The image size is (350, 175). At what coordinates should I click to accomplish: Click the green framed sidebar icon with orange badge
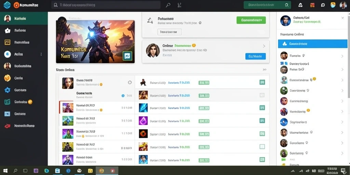tap(8, 102)
